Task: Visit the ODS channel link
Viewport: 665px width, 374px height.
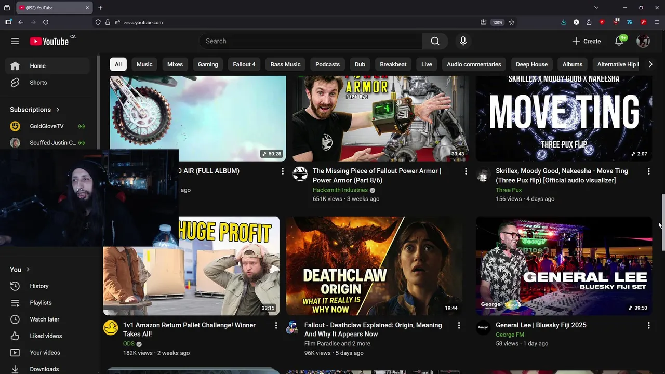Action: 129,343
